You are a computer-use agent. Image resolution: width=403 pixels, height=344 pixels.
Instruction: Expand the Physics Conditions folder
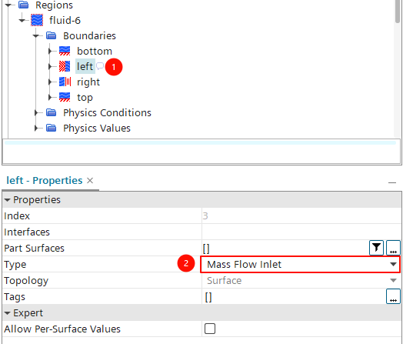coord(36,112)
